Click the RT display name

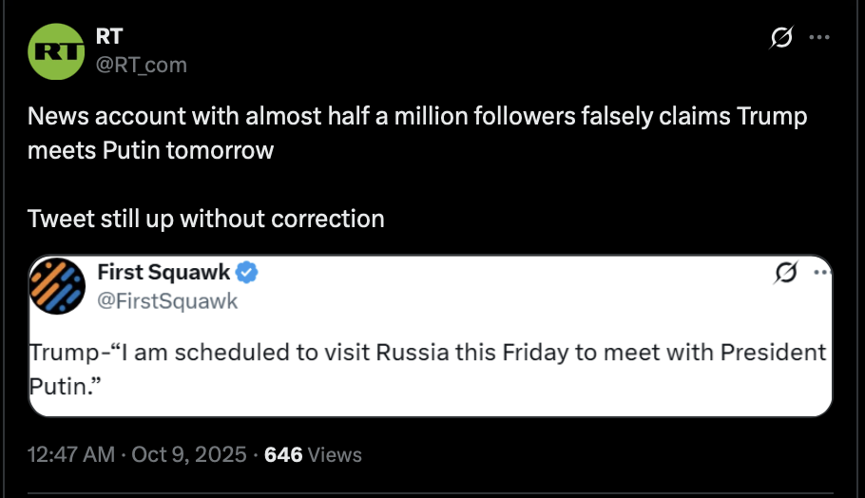pyautogui.click(x=109, y=36)
